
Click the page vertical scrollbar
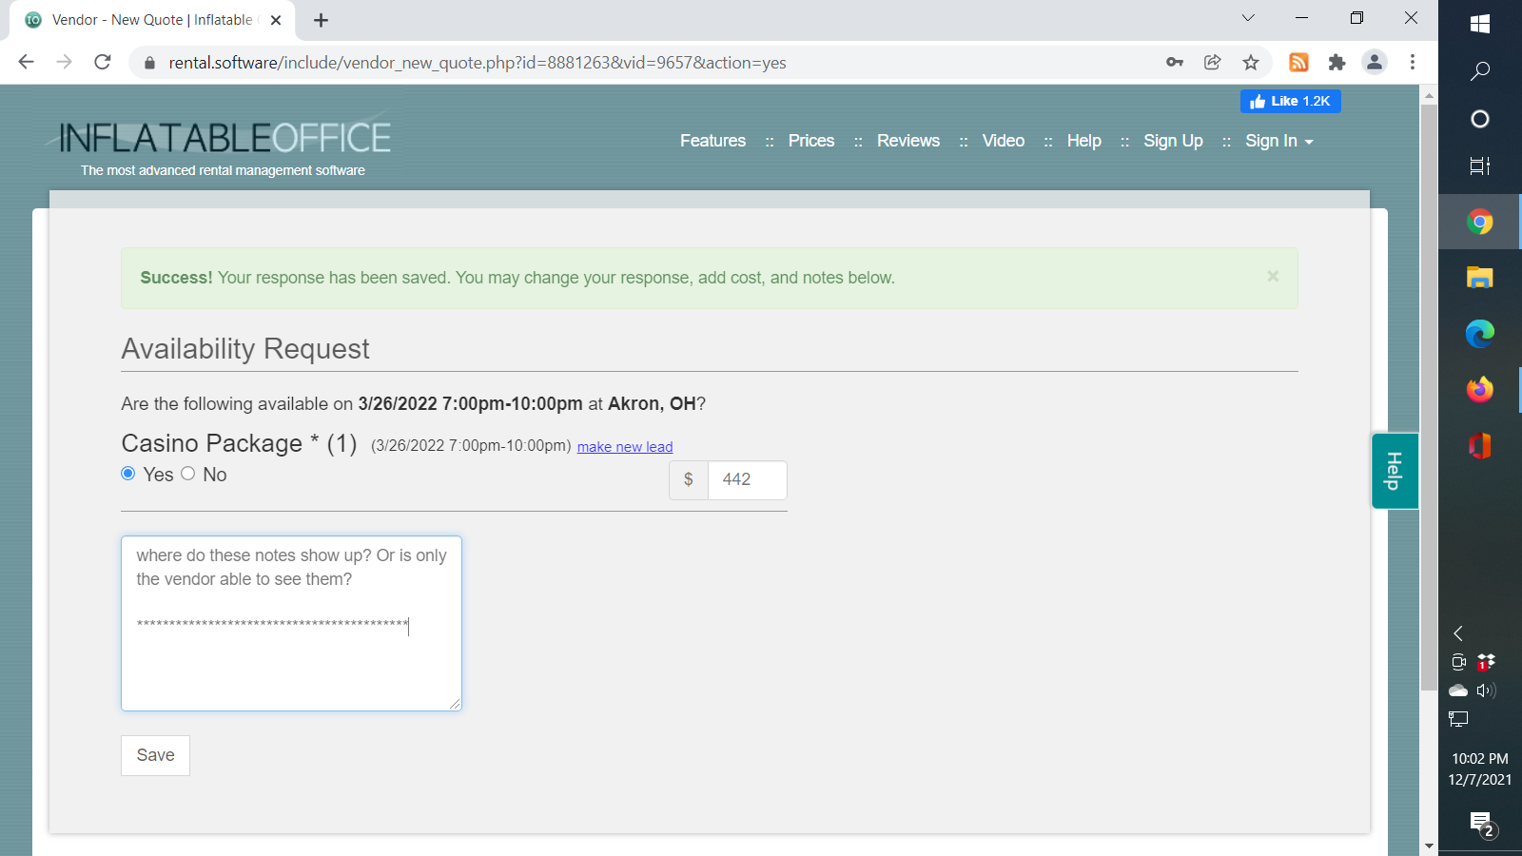pos(1429,399)
